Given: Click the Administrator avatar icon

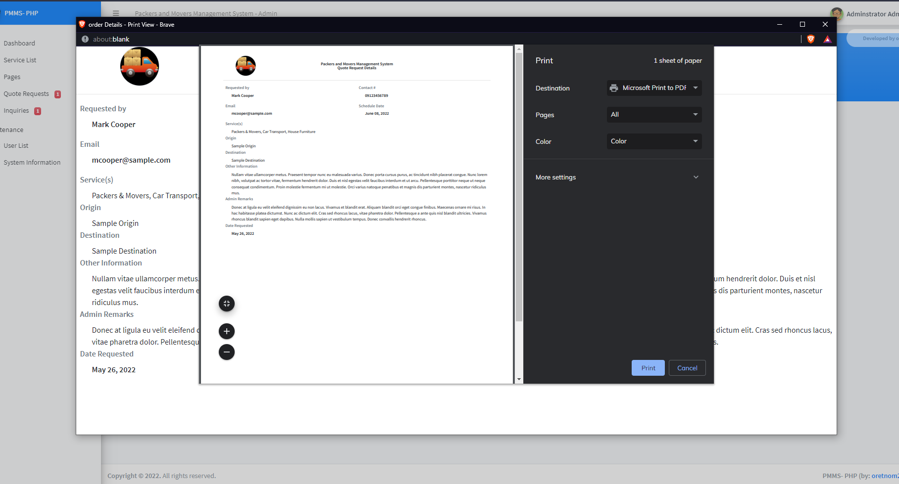Looking at the screenshot, I should 837,13.
